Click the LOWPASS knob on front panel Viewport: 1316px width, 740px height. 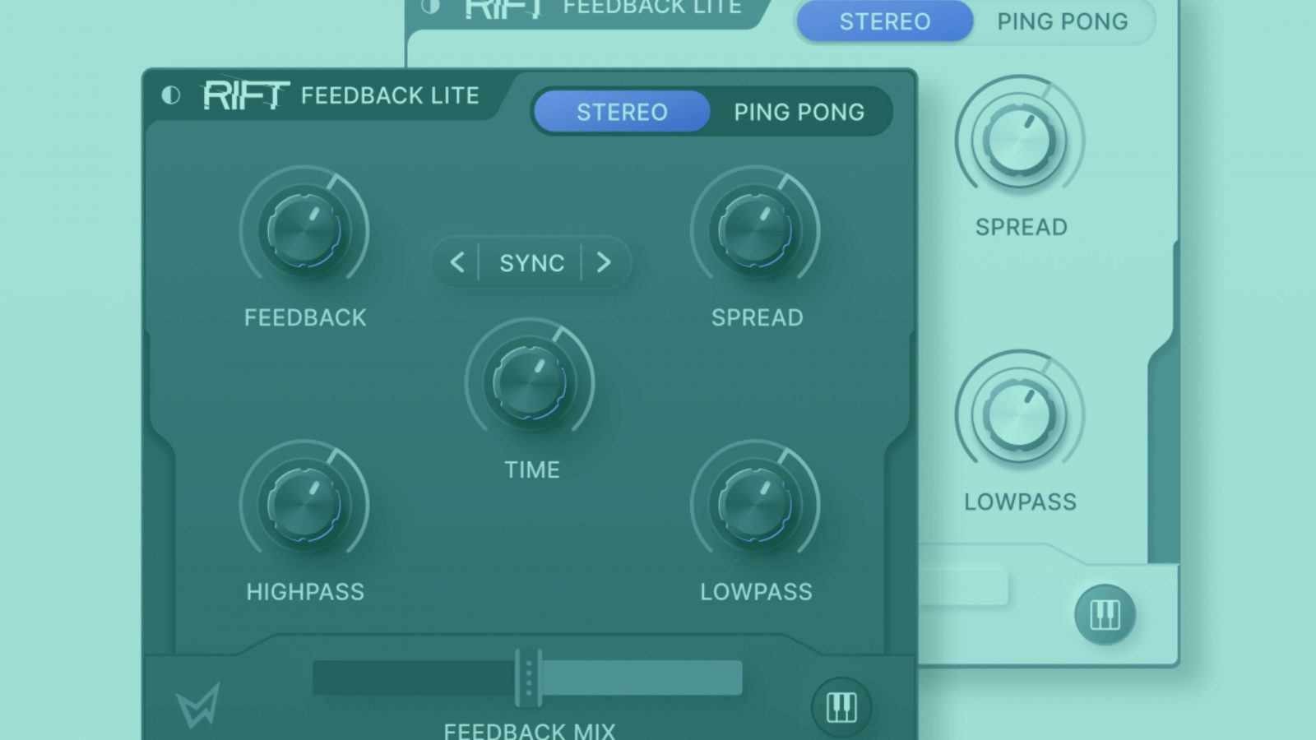tap(756, 505)
